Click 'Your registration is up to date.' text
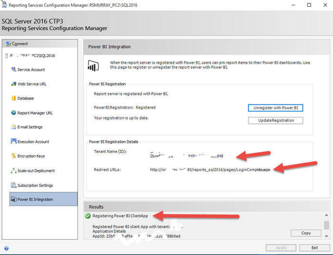This screenshot has height=255, width=333. pyautogui.click(x=121, y=118)
